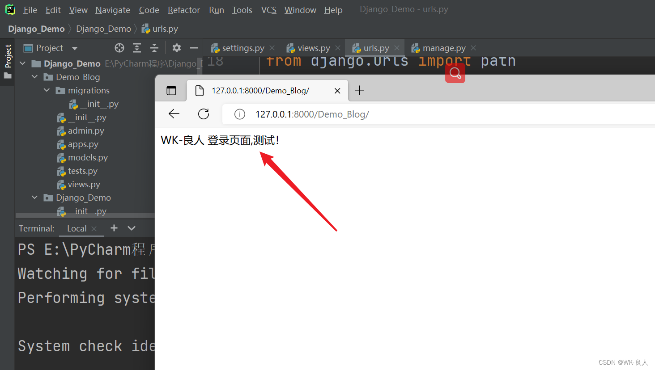Click the page text WK-良人 登录页面,测试!

(220, 140)
